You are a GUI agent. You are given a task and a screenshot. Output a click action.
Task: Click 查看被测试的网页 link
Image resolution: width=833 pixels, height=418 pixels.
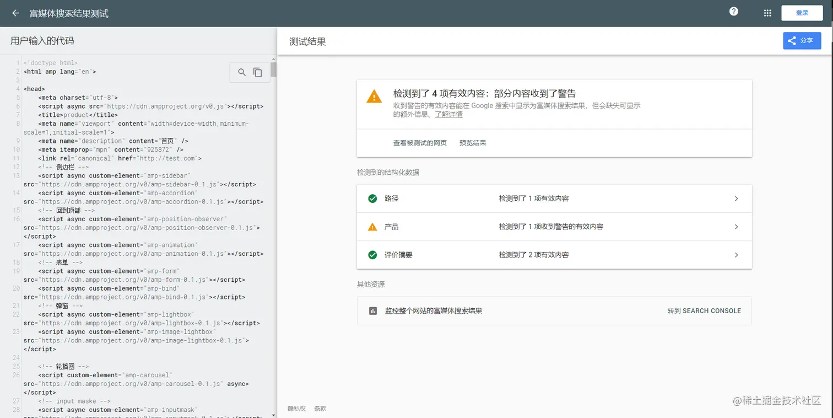tap(420, 143)
